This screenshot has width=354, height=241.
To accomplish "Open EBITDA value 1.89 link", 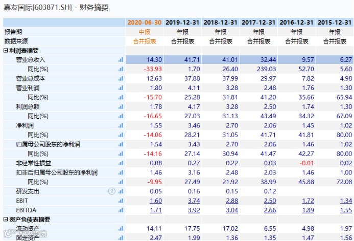I will 308,210.
